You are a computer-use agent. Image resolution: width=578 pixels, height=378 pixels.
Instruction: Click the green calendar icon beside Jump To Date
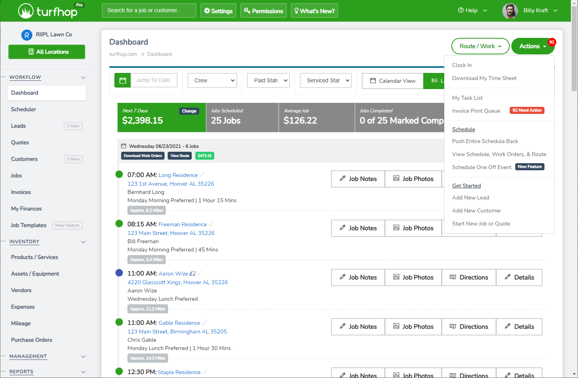tap(123, 80)
